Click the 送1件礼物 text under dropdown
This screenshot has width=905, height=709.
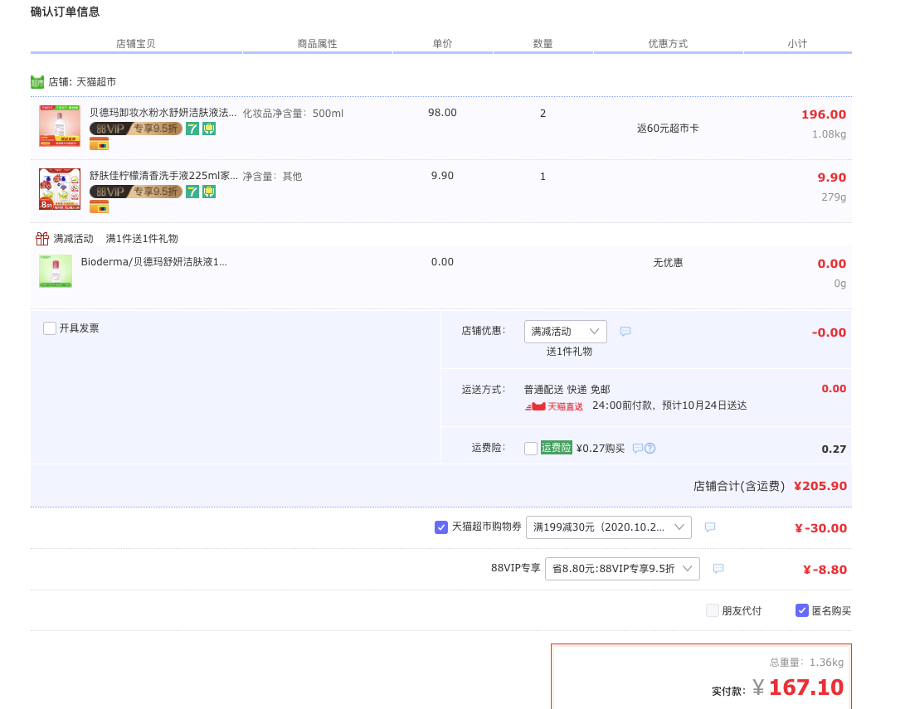point(569,352)
